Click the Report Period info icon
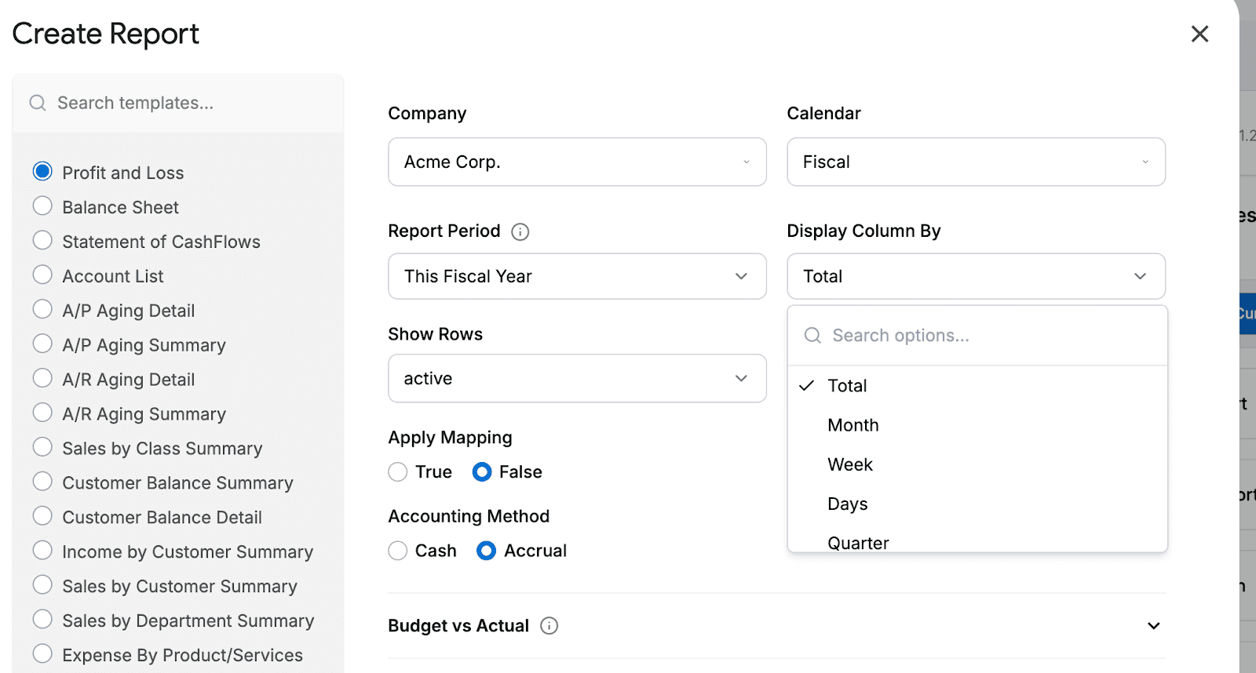This screenshot has width=1256, height=673. pos(520,232)
